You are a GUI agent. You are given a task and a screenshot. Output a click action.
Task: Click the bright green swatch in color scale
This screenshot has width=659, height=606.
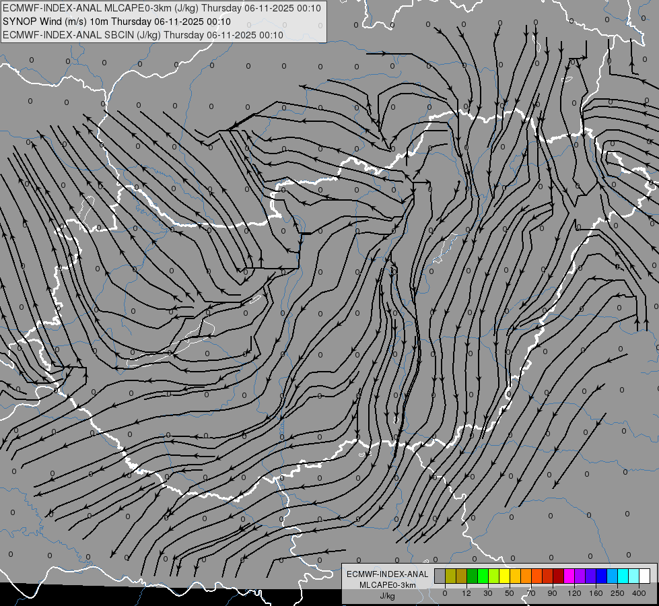[483, 576]
